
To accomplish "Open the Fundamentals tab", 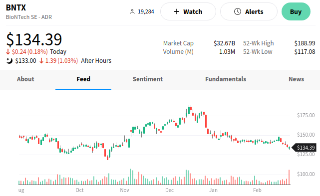I will point(226,79).
